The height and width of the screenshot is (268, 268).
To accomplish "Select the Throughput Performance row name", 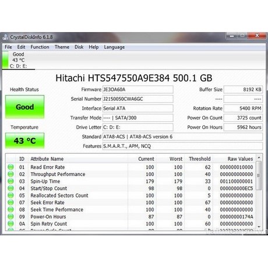I will pyautogui.click(x=58, y=174).
